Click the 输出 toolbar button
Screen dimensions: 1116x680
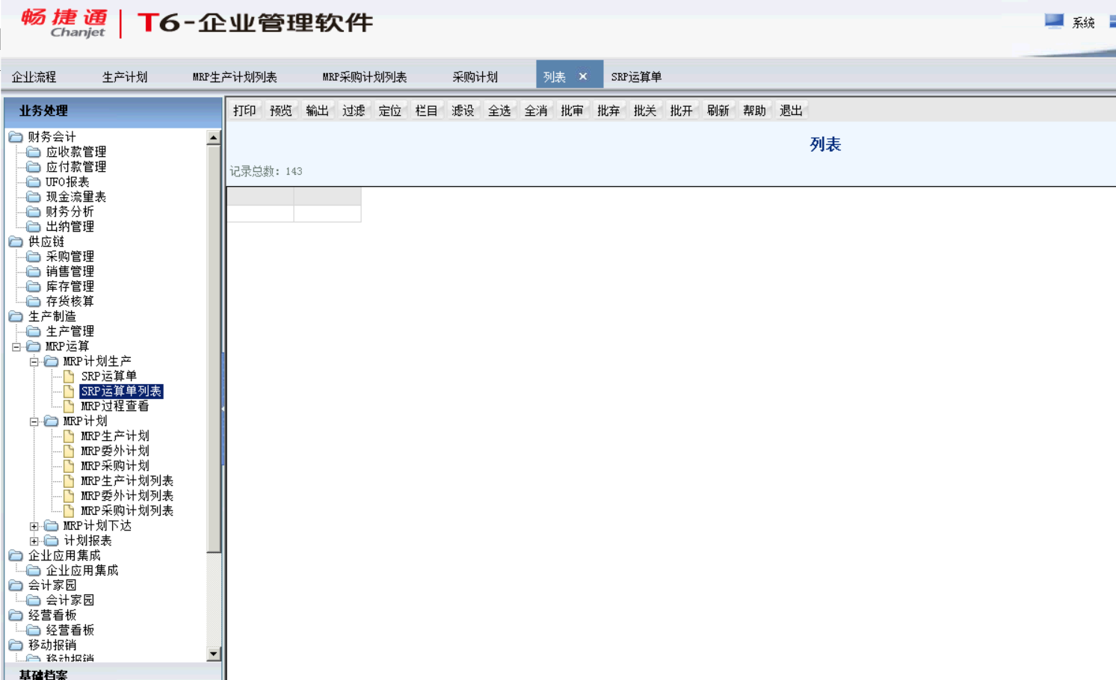coord(317,111)
